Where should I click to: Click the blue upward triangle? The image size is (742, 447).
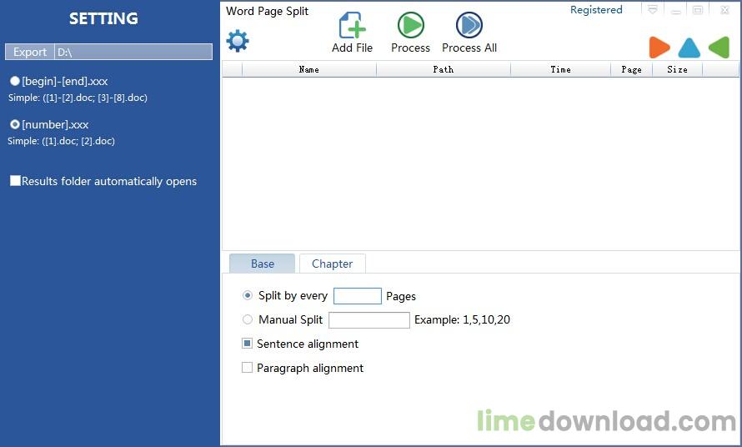pos(689,48)
